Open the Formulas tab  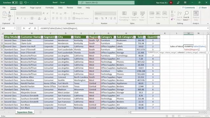[50, 8]
